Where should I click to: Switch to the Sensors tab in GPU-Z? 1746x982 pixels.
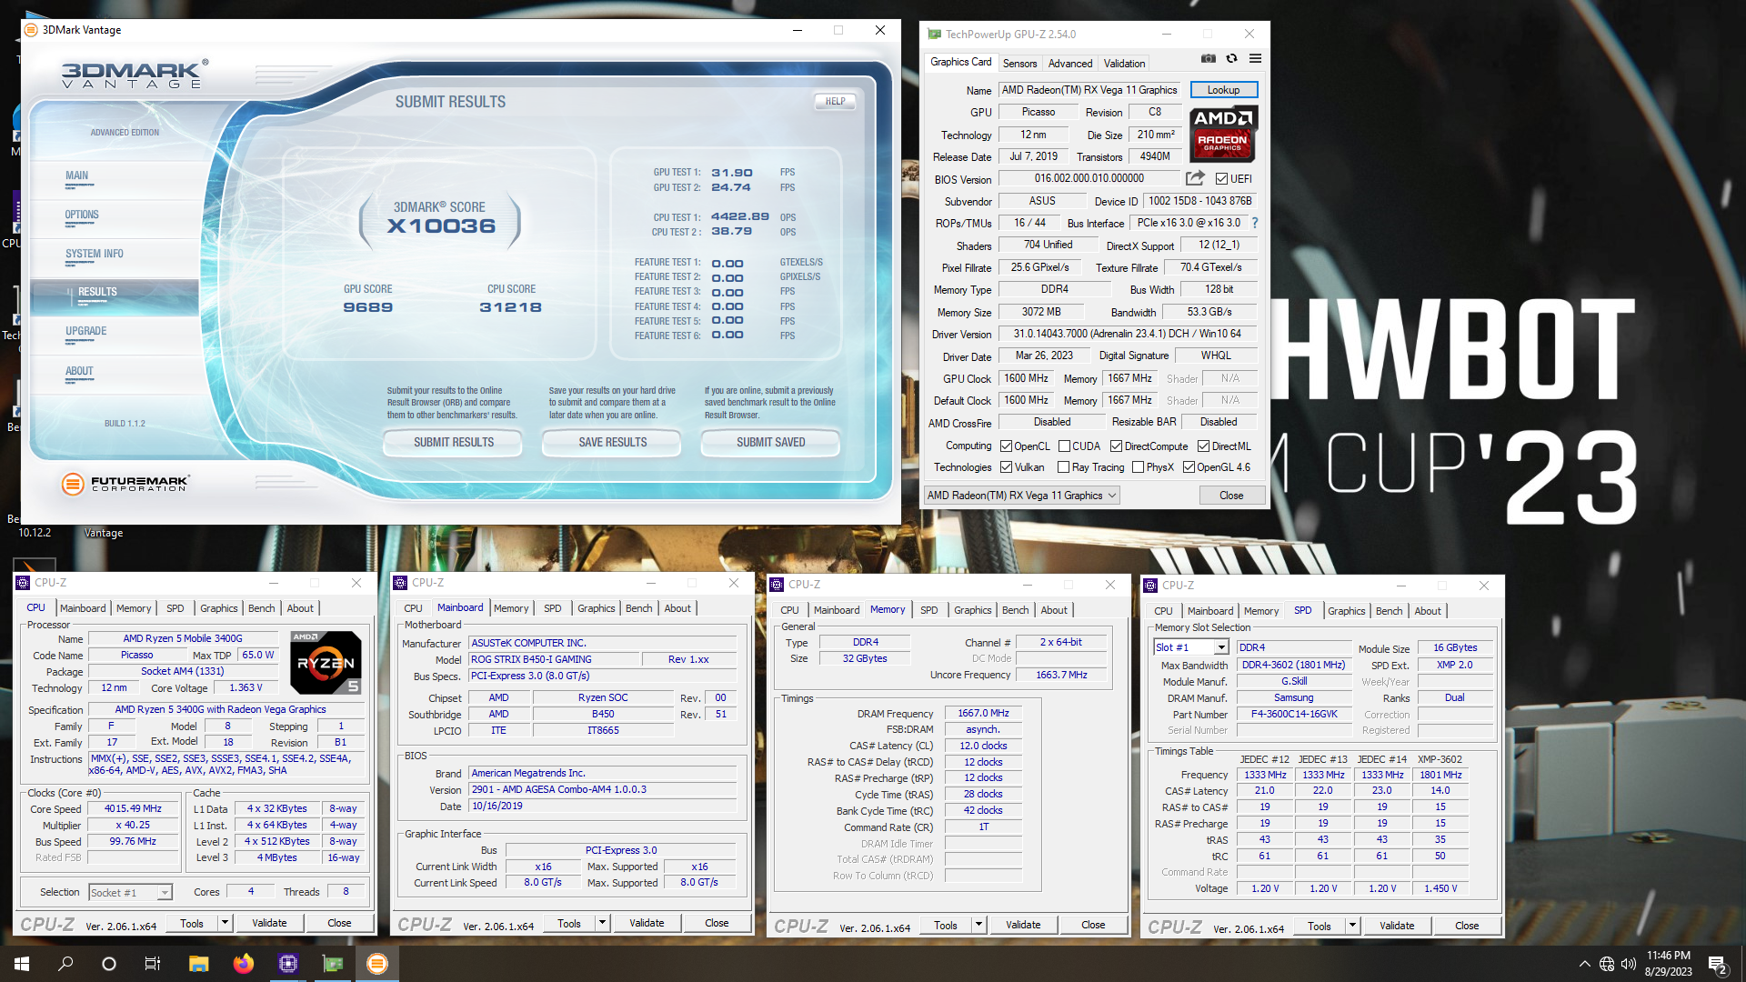tap(1019, 64)
